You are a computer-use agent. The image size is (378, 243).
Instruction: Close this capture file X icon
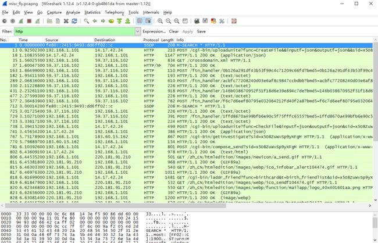click(66, 21)
